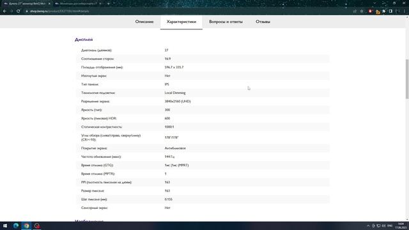Image resolution: width=409 pixels, height=230 pixels.
Task: Switch to Chrome in the taskbar
Action: click(x=26, y=226)
